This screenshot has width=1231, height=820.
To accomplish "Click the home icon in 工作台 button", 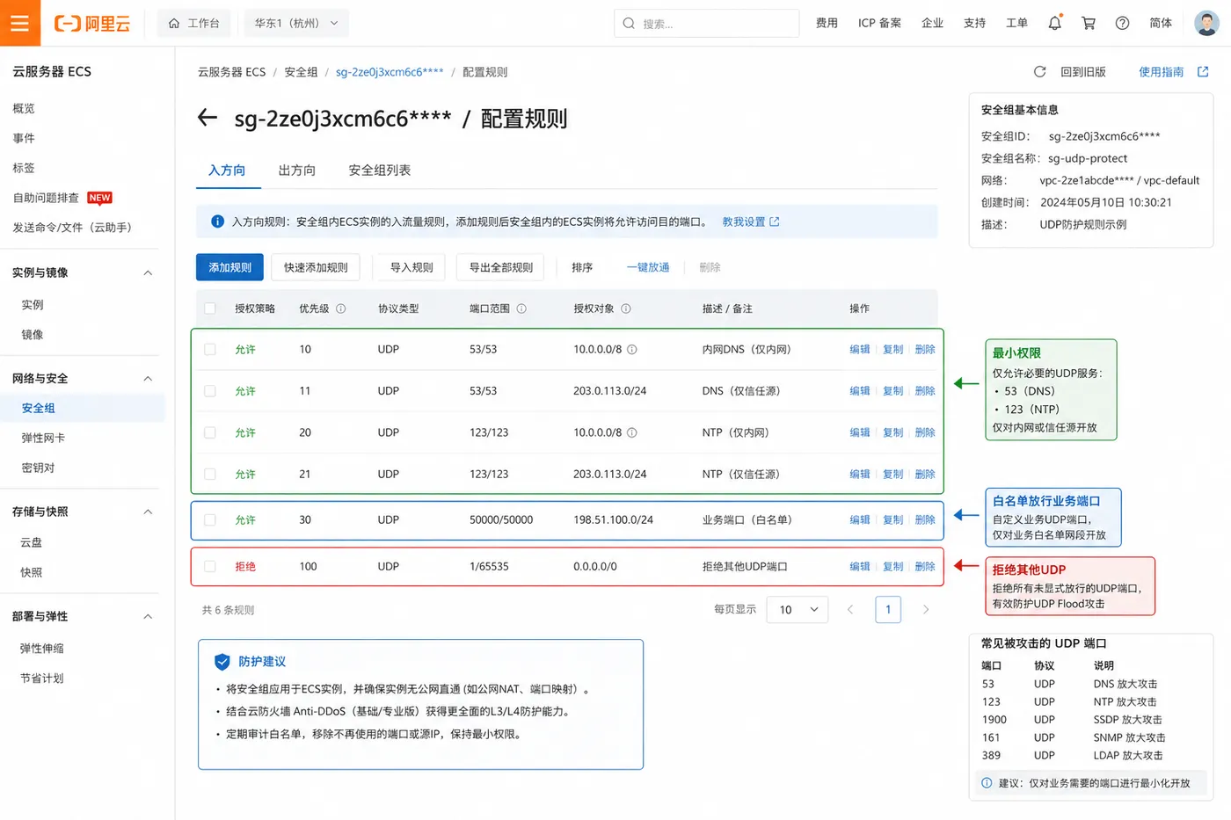I will [174, 24].
